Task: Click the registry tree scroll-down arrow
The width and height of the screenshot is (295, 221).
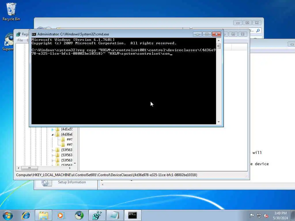Action: pos(75,163)
